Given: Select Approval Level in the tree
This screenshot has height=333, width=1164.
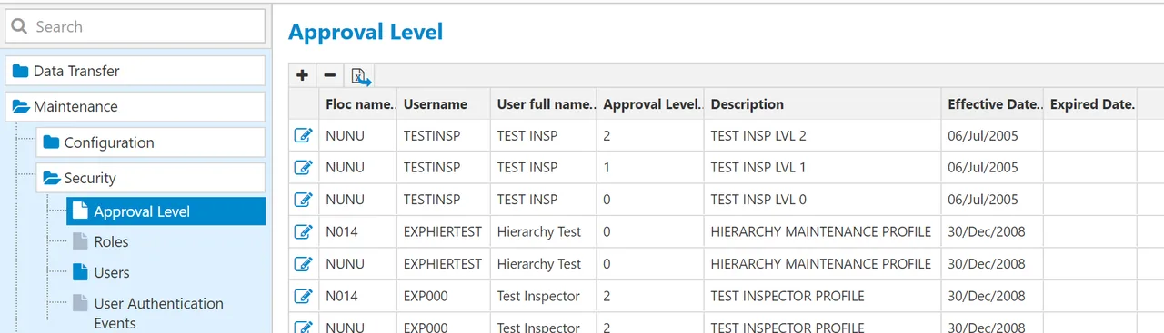Looking at the screenshot, I should pyautogui.click(x=166, y=211).
